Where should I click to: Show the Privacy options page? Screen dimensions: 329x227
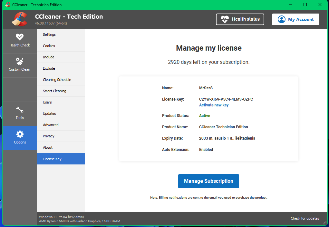click(x=61, y=136)
